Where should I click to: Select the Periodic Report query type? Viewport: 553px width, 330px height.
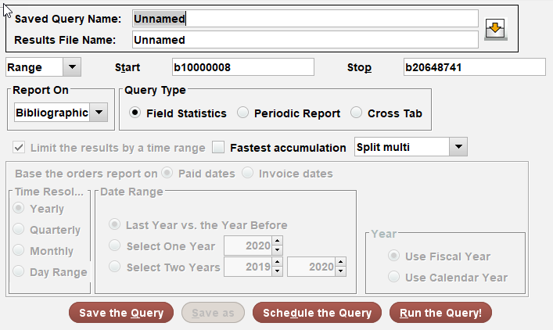click(x=242, y=113)
